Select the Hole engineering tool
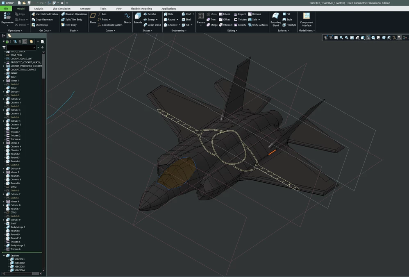The height and width of the screenshot is (277, 409). [168, 14]
